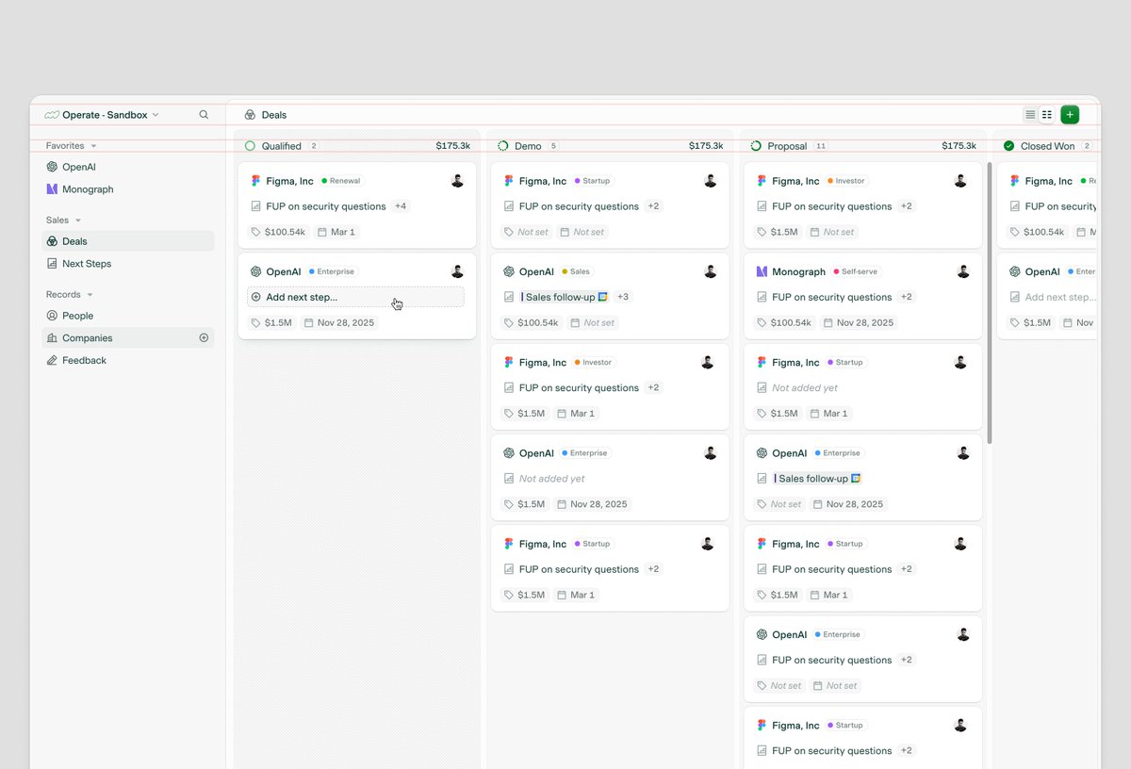The height and width of the screenshot is (769, 1131).
Task: Click Investor tag on Demo Figma card
Action: pos(593,362)
